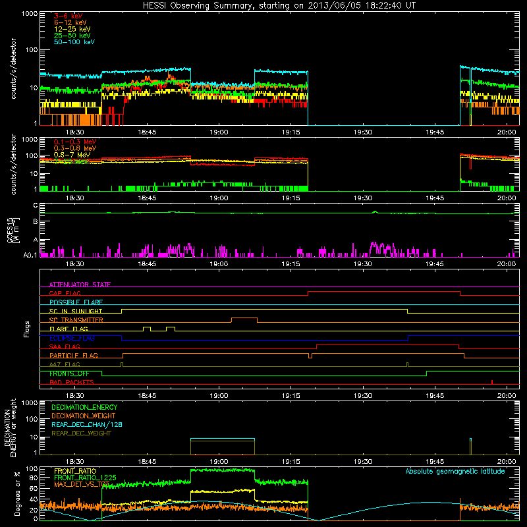Click the HESSI Observing Summary plot title
The width and height of the screenshot is (527, 527).
coord(279,5)
